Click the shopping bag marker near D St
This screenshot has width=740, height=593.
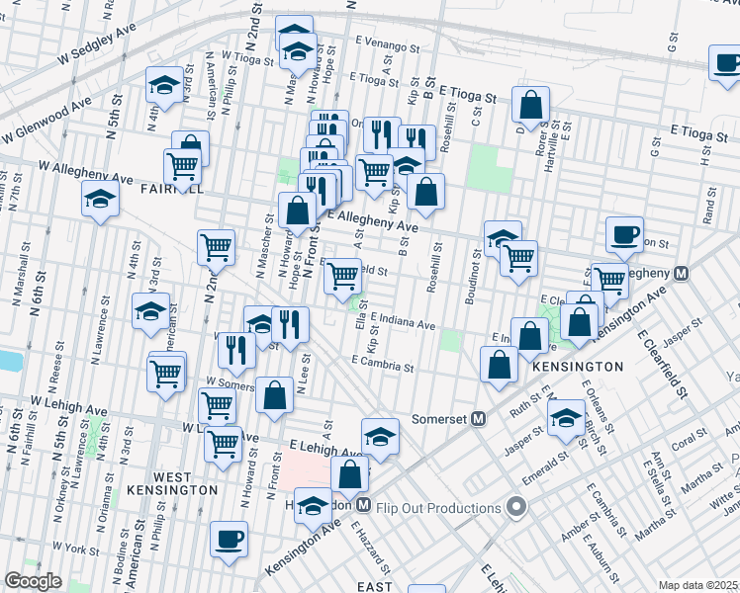530,106
